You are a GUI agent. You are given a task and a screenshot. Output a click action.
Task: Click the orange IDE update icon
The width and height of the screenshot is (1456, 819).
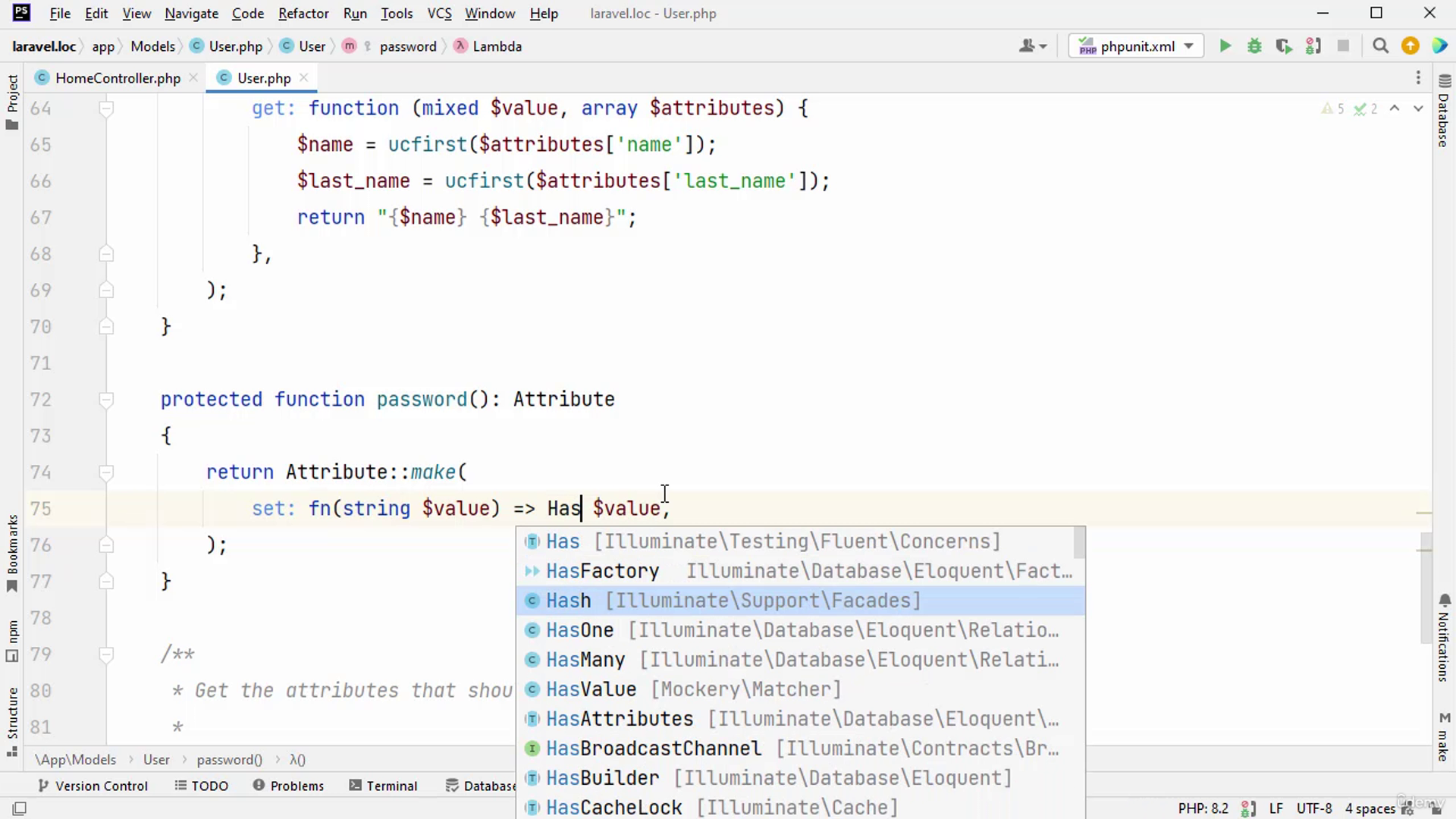tap(1410, 46)
